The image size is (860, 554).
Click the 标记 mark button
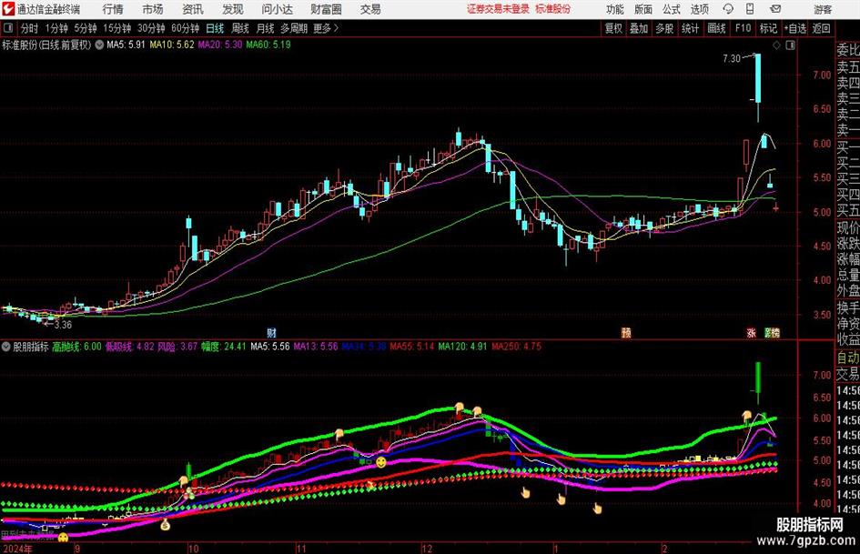(768, 28)
